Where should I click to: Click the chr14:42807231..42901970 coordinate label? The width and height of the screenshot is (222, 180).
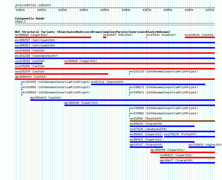[x=33, y=5]
